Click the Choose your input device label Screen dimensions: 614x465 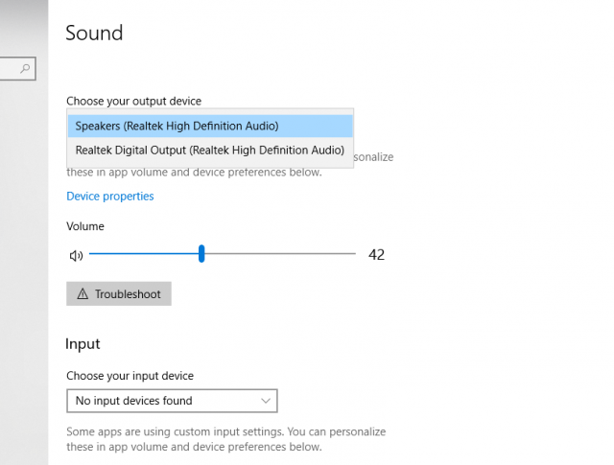click(x=130, y=376)
